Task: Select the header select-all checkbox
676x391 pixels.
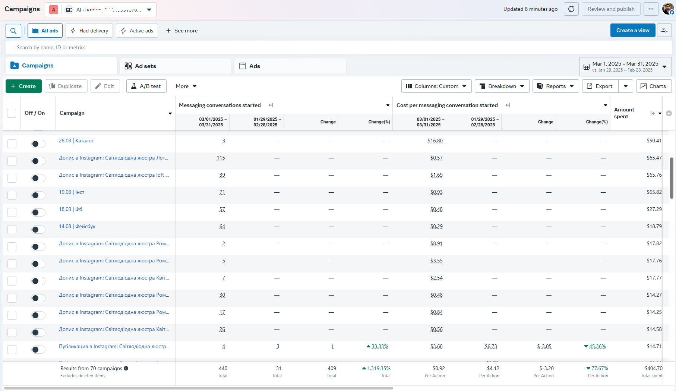Action: (x=12, y=113)
